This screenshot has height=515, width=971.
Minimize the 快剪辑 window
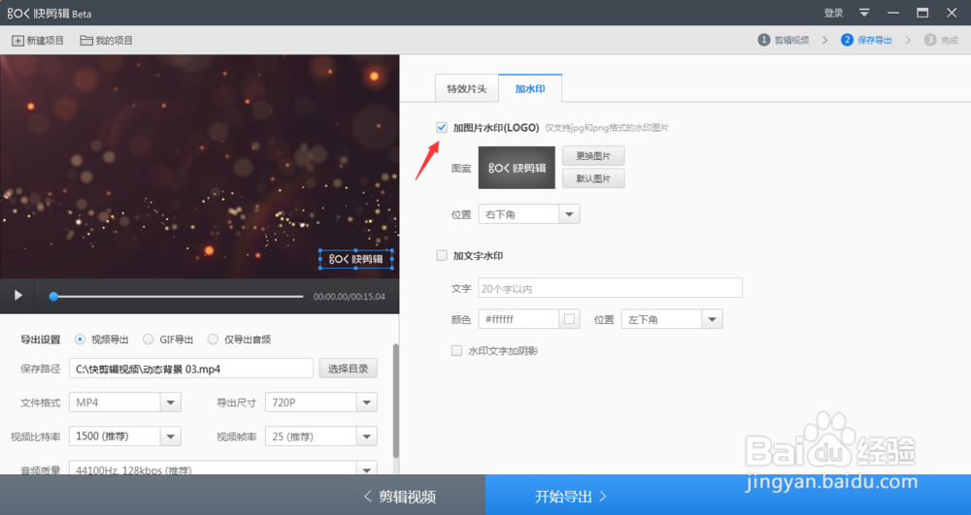(893, 13)
